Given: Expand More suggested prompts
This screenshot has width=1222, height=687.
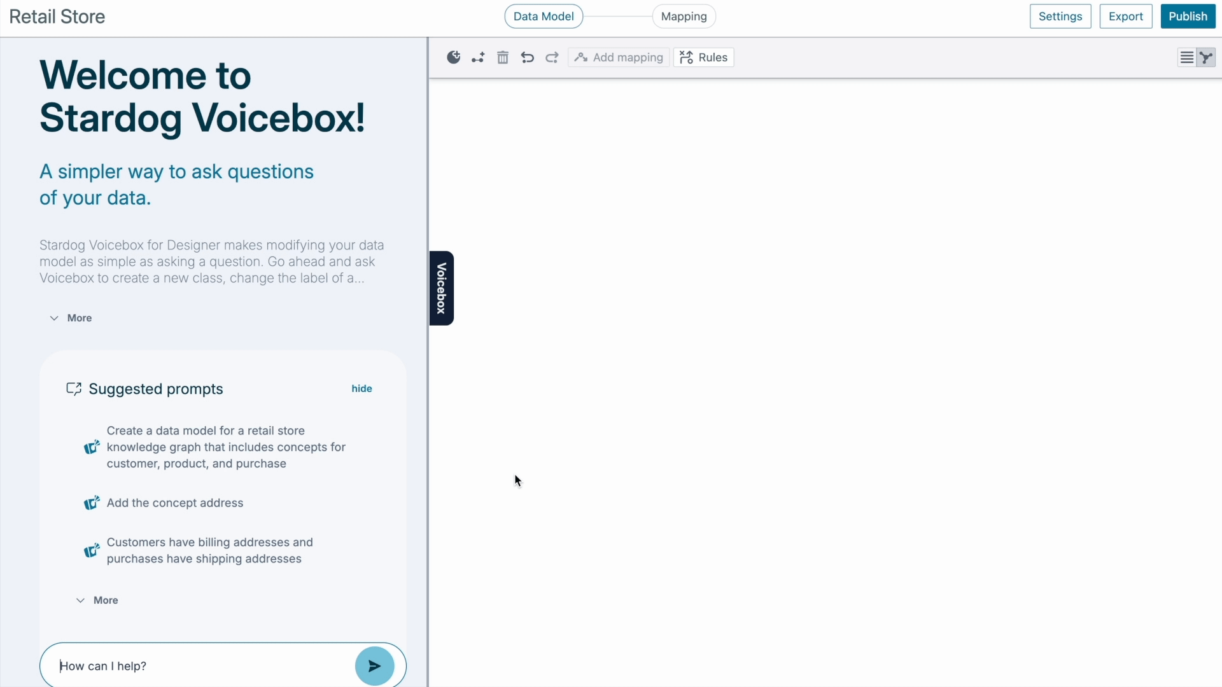Looking at the screenshot, I should pos(97,600).
